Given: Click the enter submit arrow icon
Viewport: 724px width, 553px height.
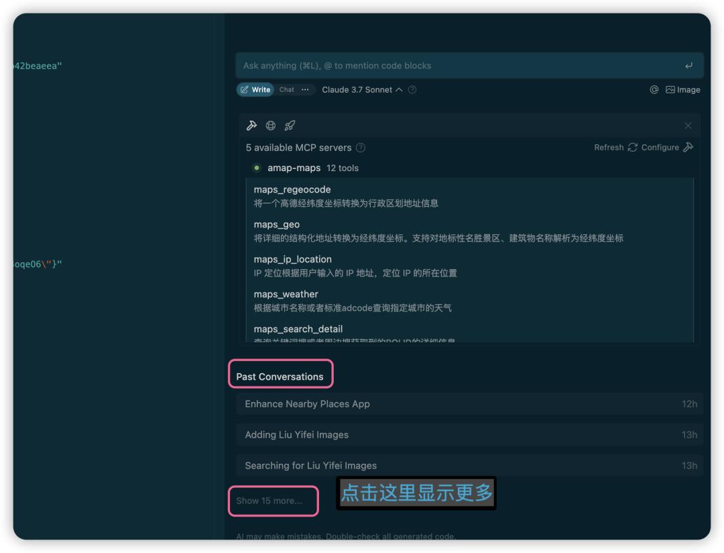Looking at the screenshot, I should tap(689, 66).
